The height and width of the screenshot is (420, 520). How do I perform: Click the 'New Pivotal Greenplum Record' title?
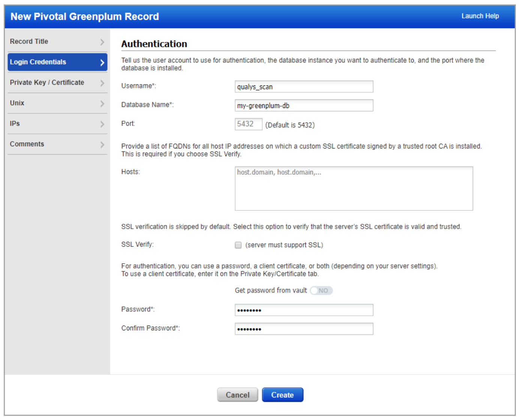coord(85,16)
